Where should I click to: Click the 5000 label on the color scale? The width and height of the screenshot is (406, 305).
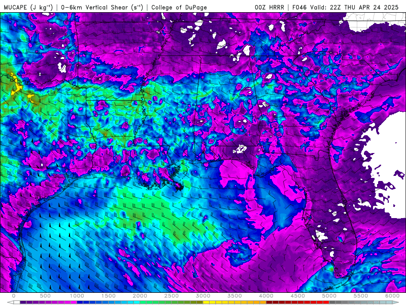click(329, 296)
